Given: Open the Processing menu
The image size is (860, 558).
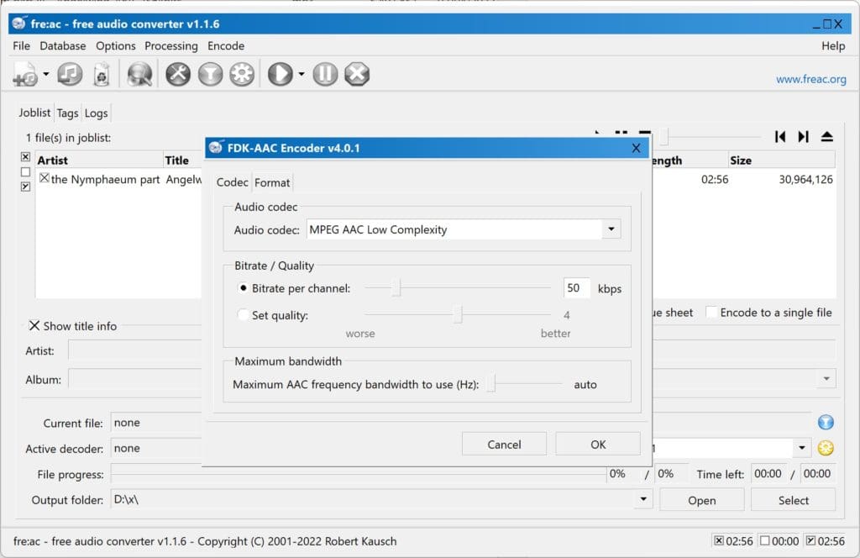Looking at the screenshot, I should (x=171, y=46).
